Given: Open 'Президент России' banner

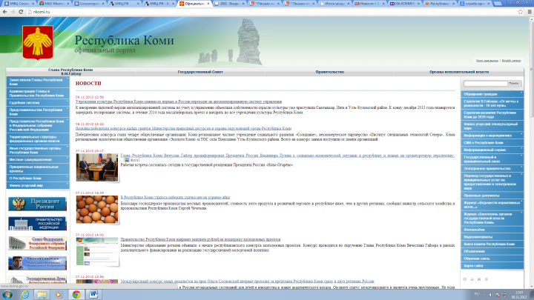Looking at the screenshot, I should coord(38,204).
